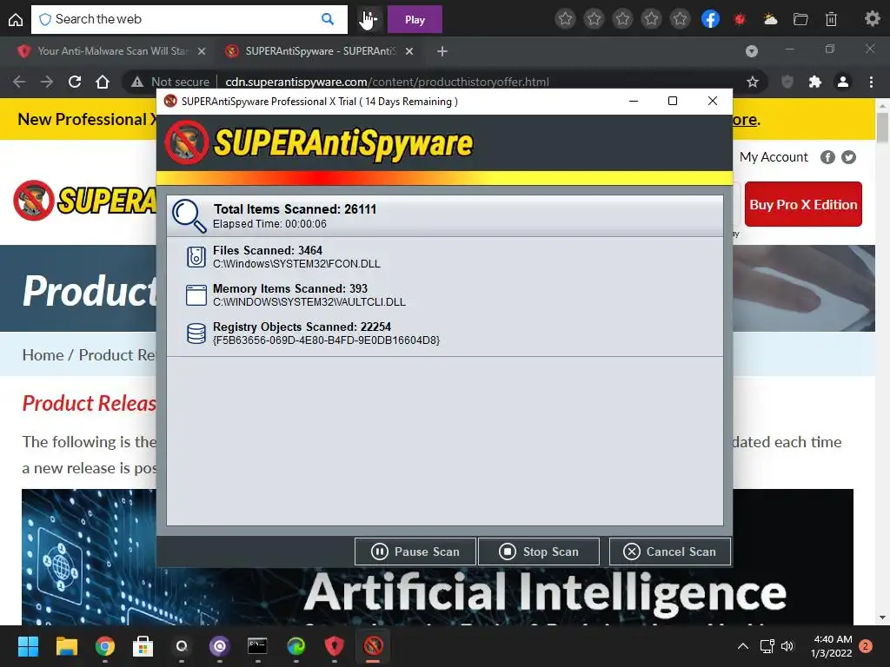Open the Windows Start menu
This screenshot has height=667, width=890.
point(28,646)
